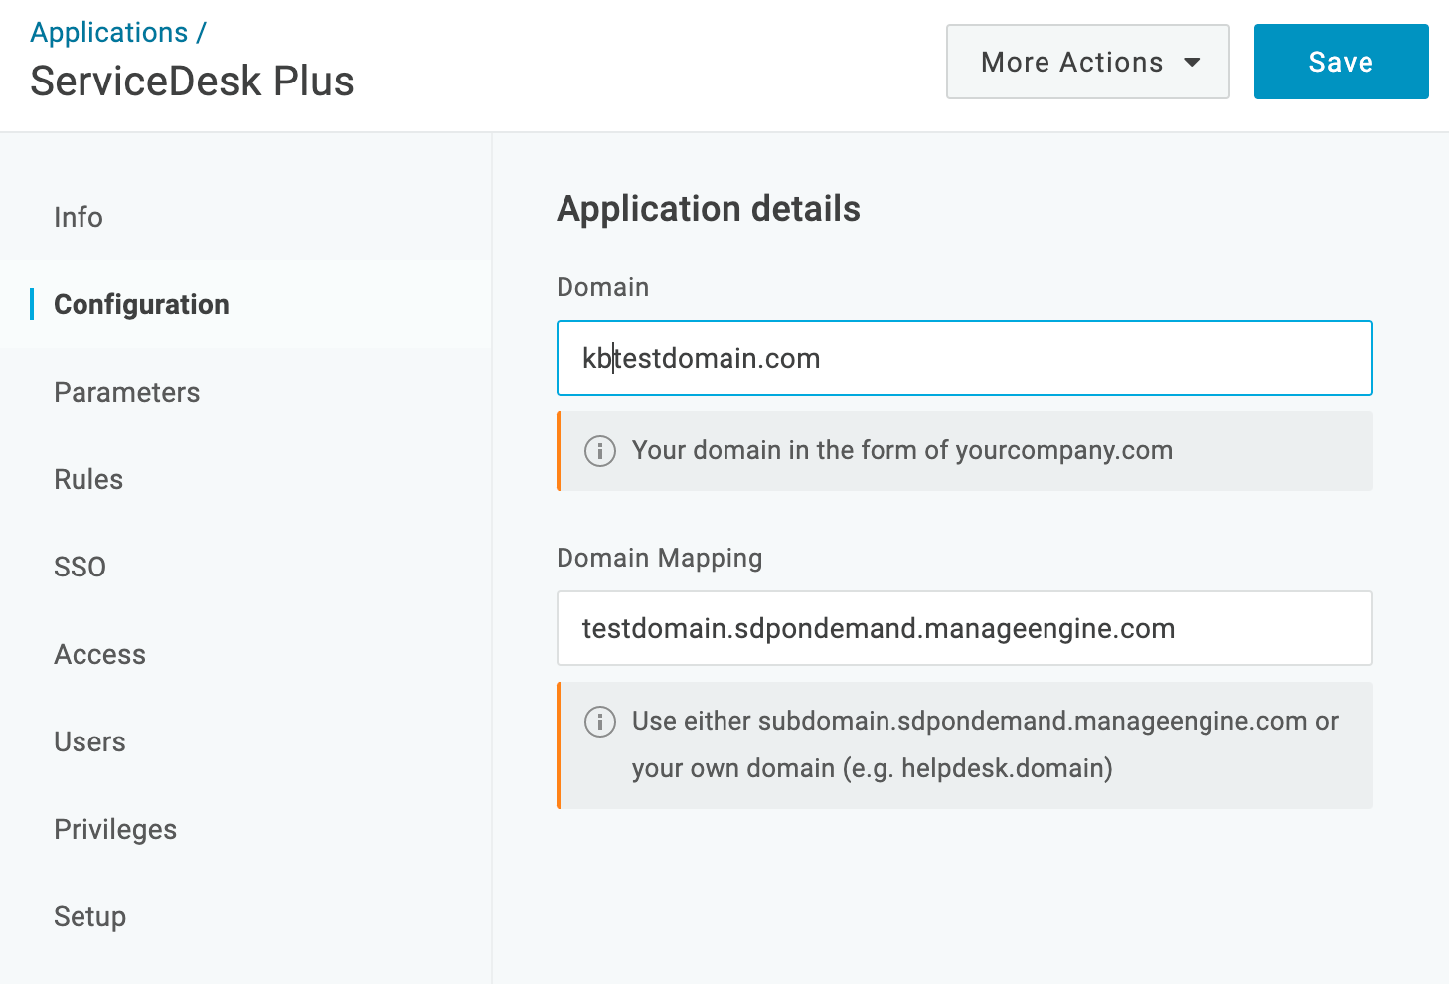This screenshot has height=984, width=1449.
Task: Go to the Access section
Action: coord(99,654)
